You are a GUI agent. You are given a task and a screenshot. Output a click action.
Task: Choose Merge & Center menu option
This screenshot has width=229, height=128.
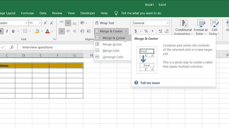(113, 38)
